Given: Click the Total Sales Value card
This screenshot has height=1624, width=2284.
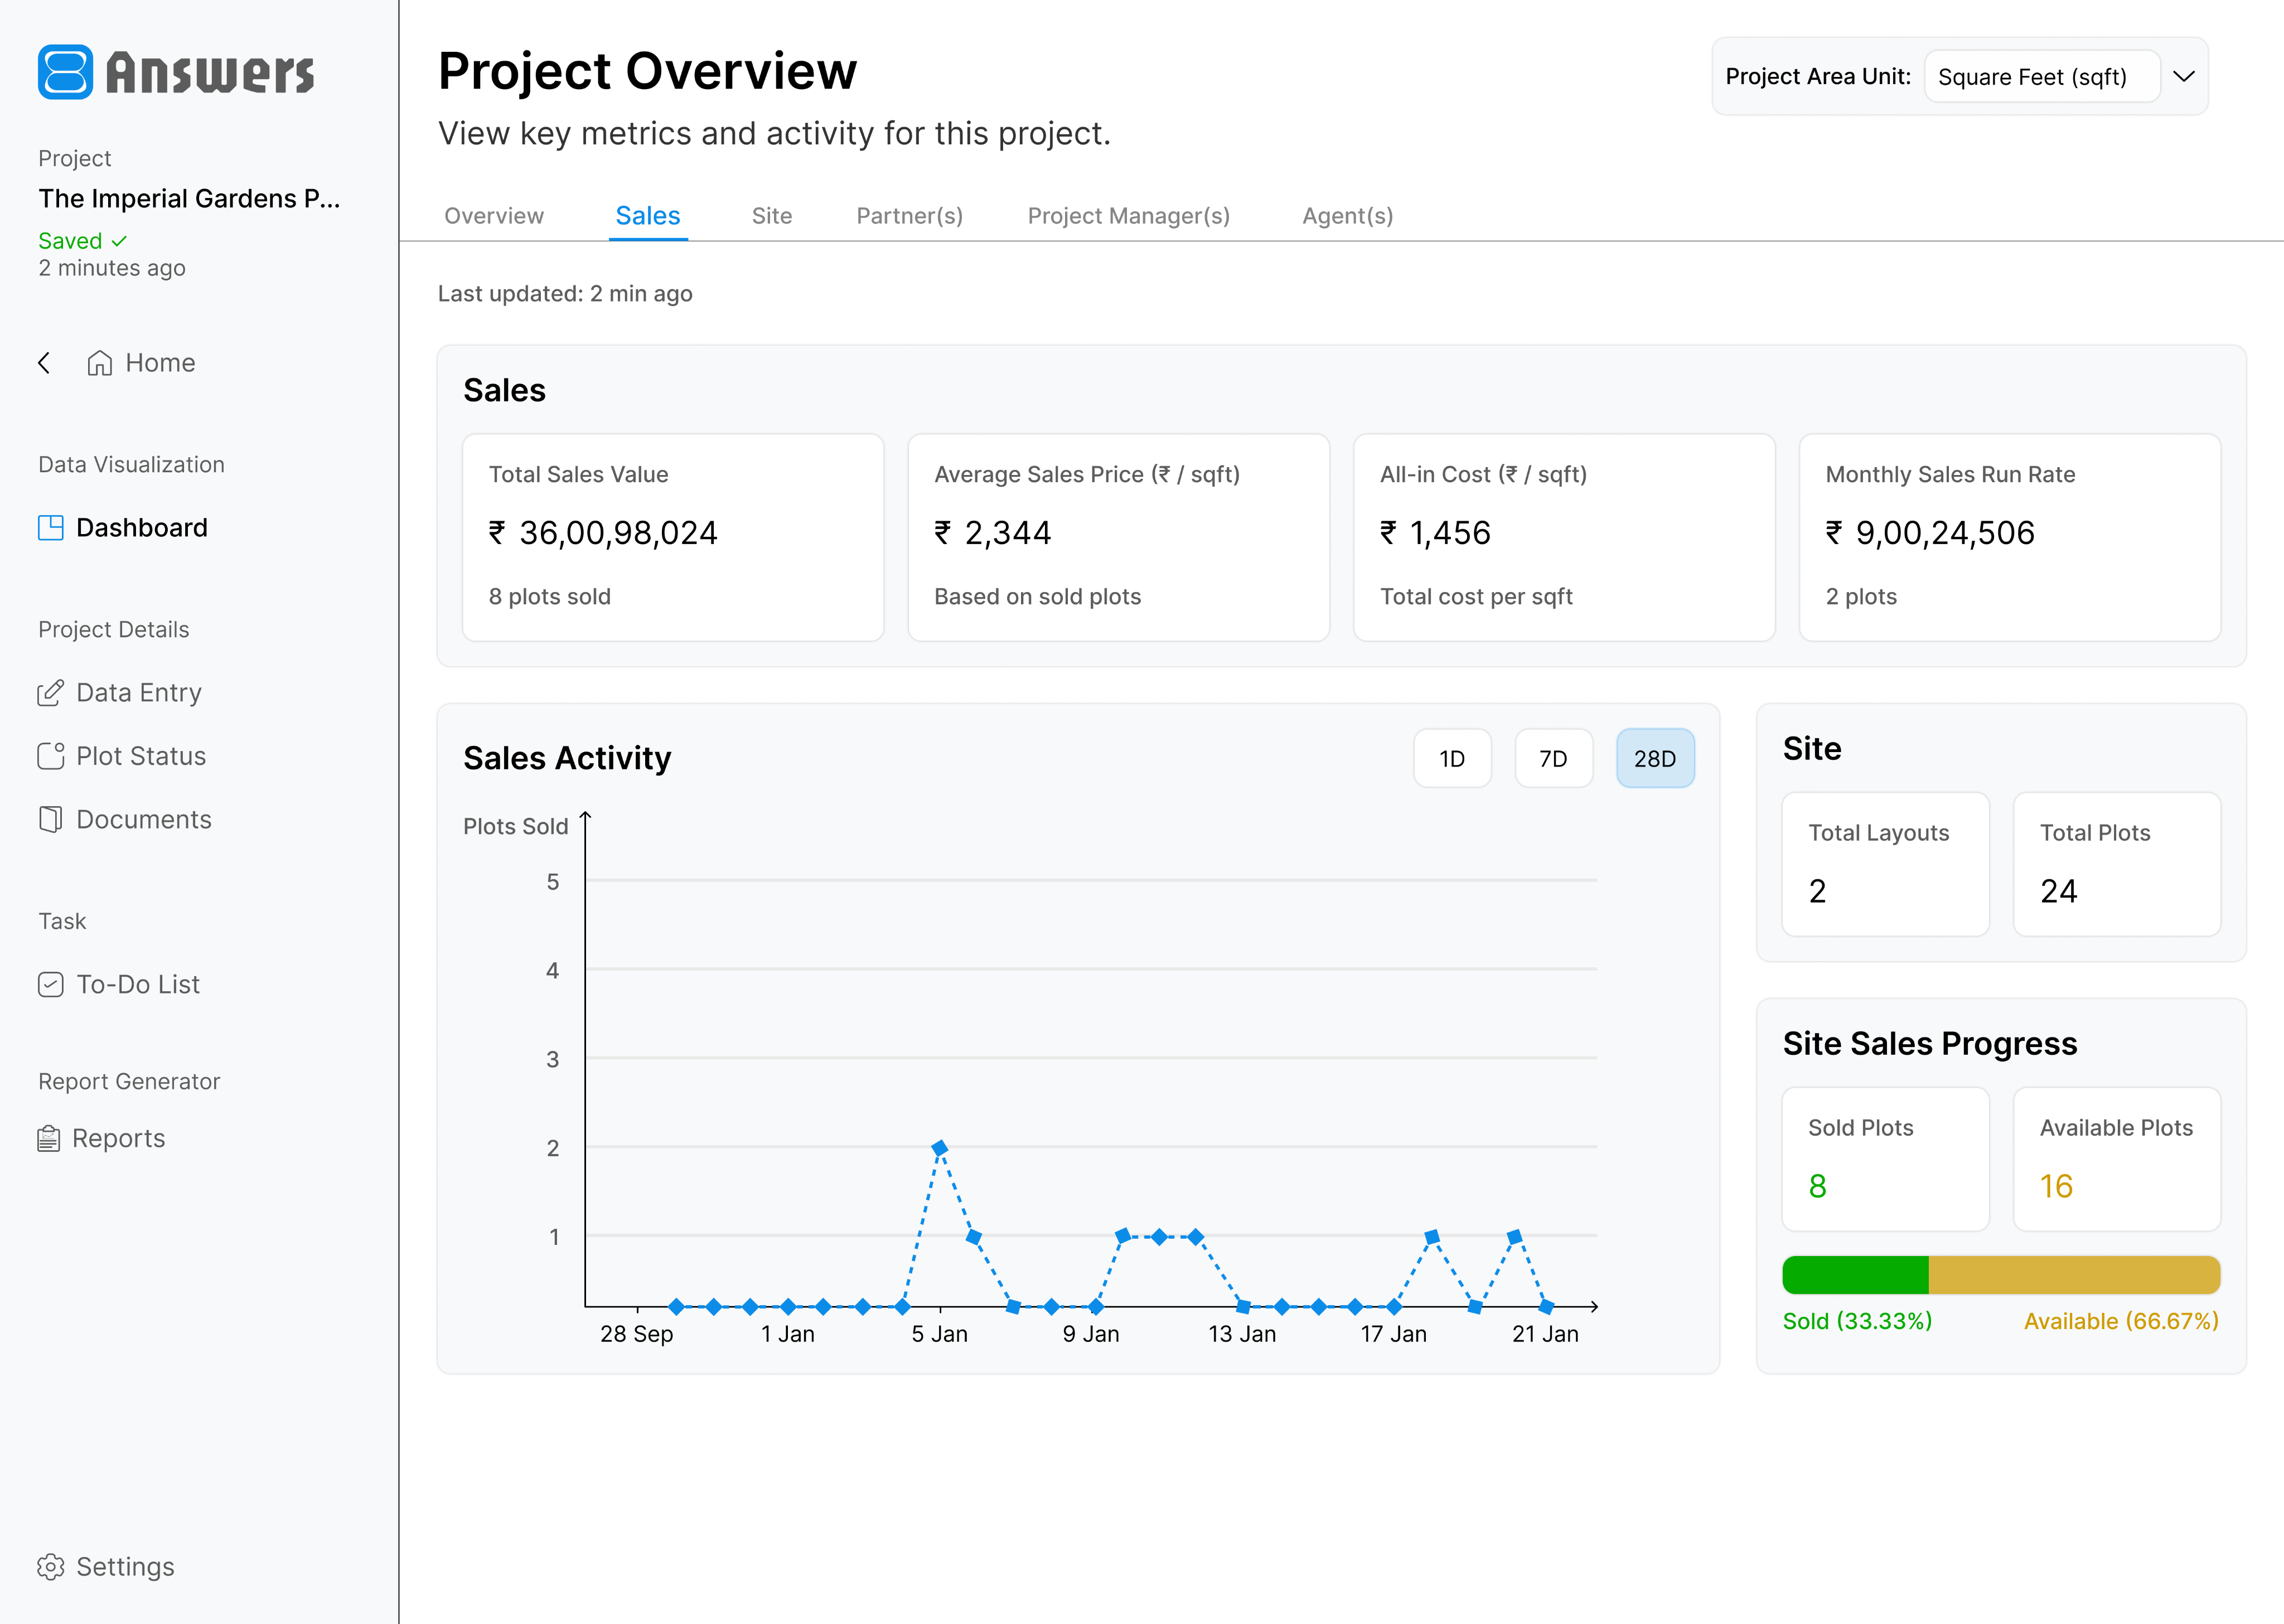Looking at the screenshot, I should [x=673, y=537].
